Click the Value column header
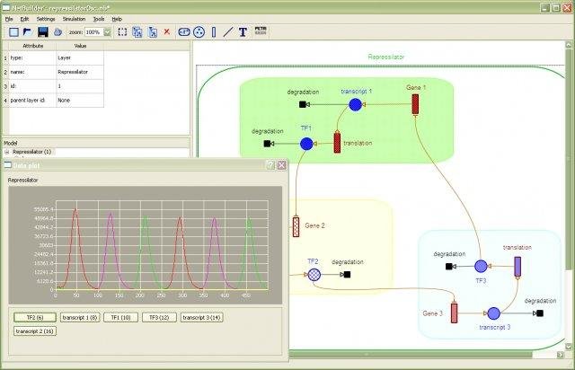This screenshot has width=575, height=370. click(80, 46)
